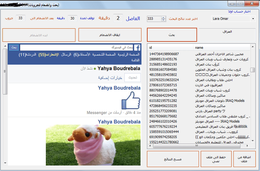
Task: Click the حفظ الى ملف نصي button
Action: [216, 159]
